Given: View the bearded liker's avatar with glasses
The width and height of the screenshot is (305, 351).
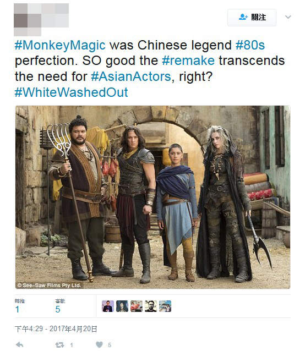Looking at the screenshot, I should [x=151, y=306].
